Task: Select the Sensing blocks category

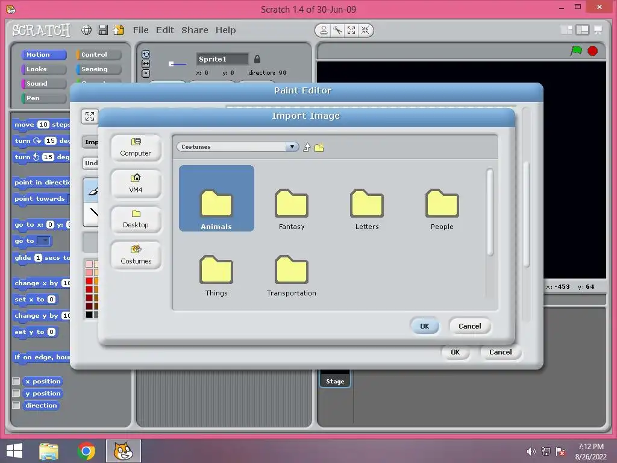Action: click(x=98, y=69)
